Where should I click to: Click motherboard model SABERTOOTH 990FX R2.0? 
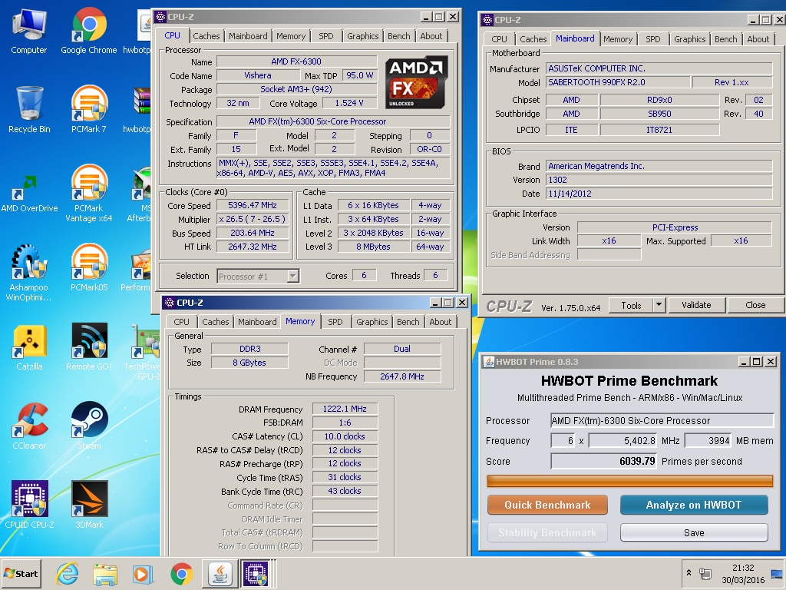point(618,82)
